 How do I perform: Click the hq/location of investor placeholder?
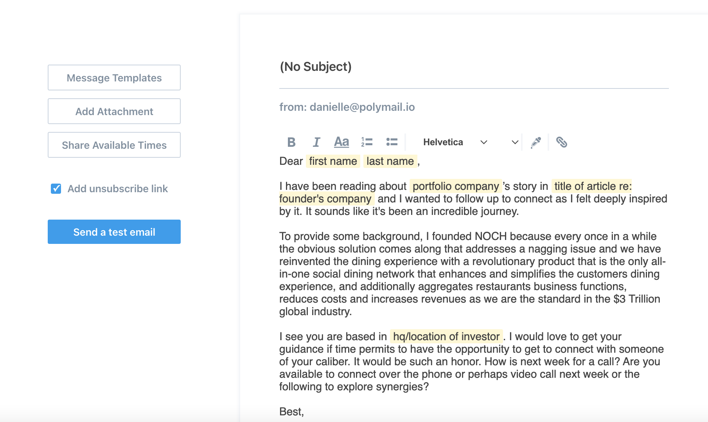coord(446,337)
